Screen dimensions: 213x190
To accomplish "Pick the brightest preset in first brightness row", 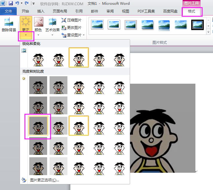I will point(120,85).
